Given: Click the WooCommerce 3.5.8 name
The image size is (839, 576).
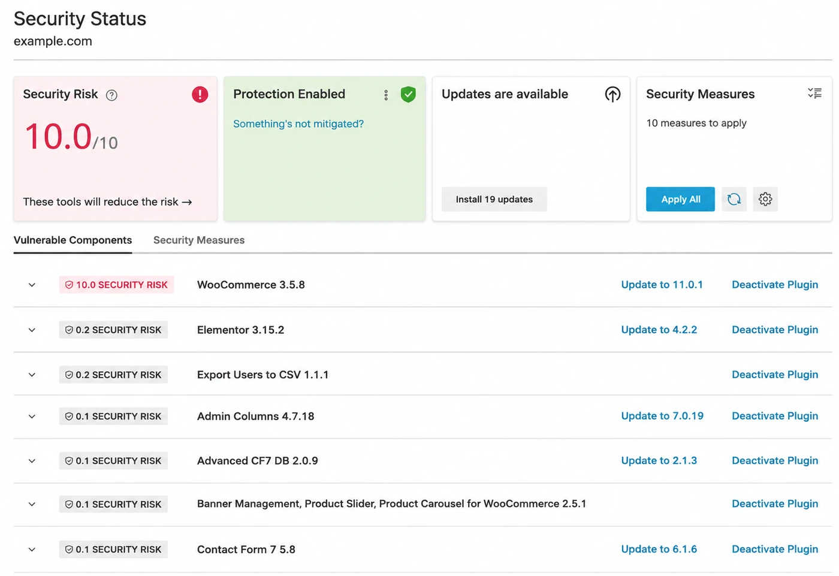Looking at the screenshot, I should click(x=251, y=285).
